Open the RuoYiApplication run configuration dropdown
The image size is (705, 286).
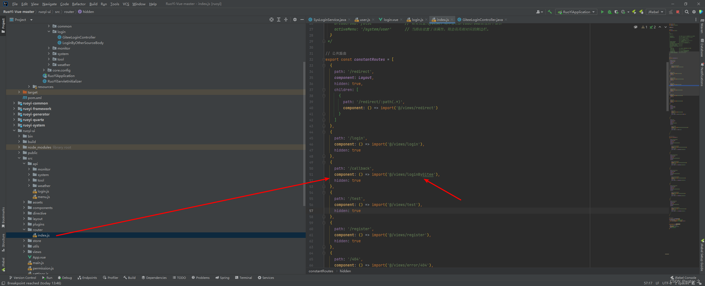pyautogui.click(x=576, y=12)
